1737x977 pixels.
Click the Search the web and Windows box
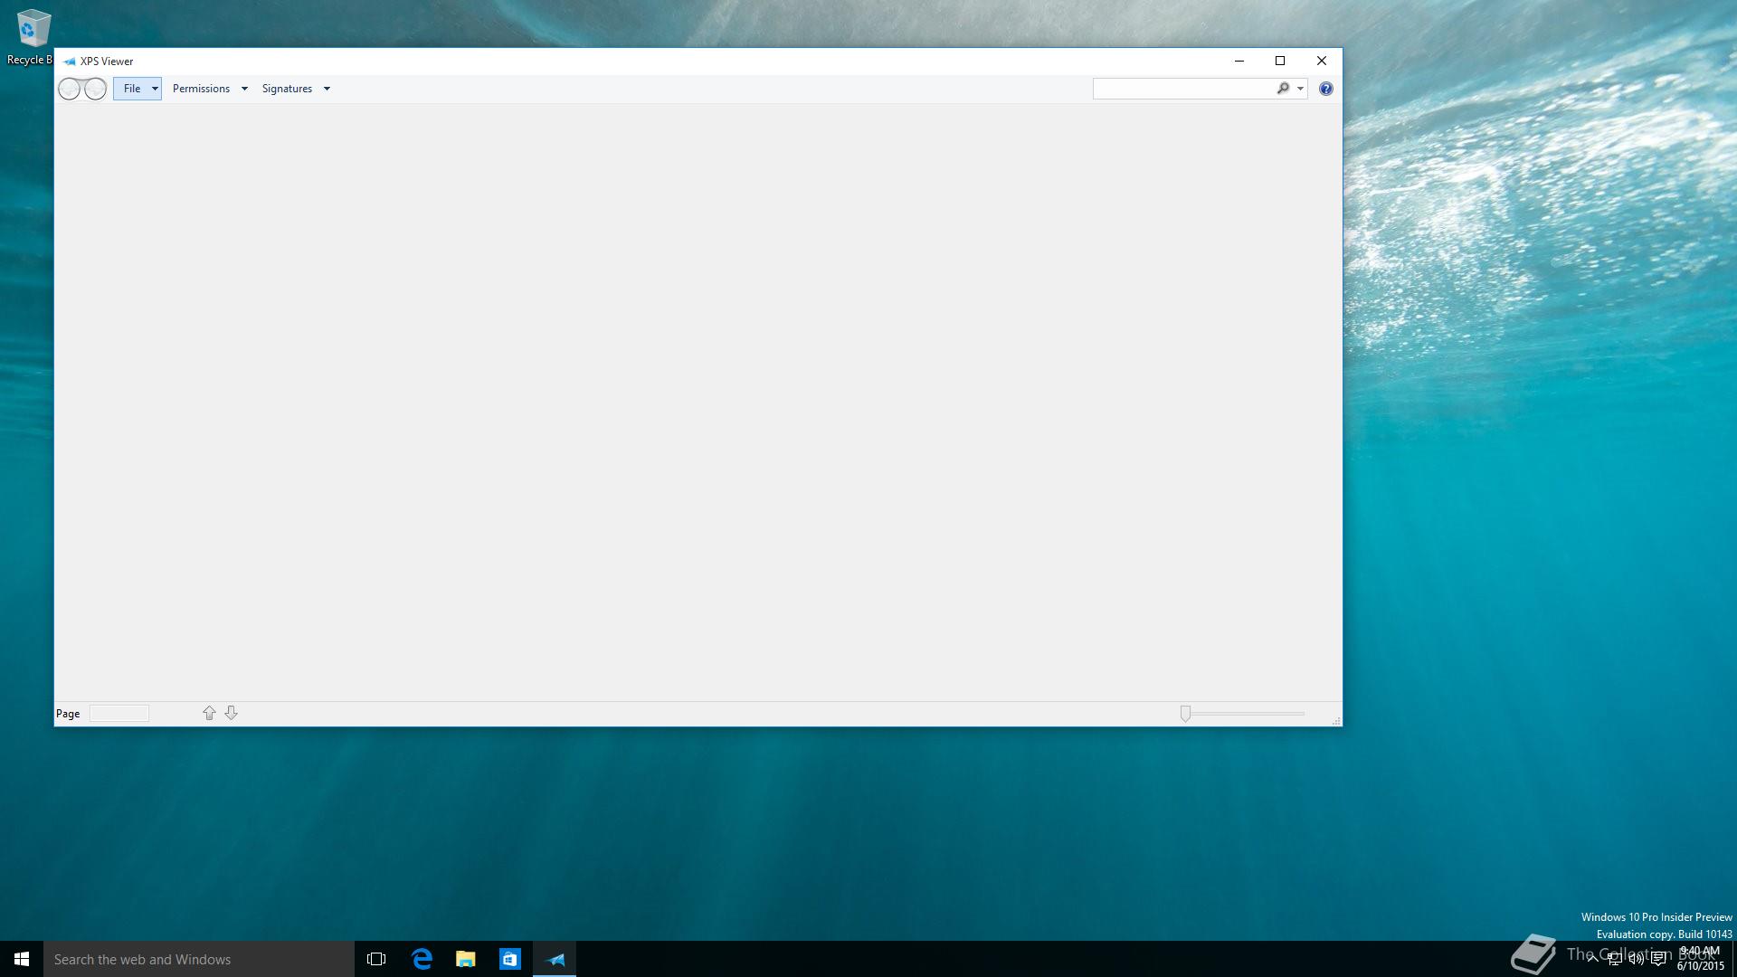click(x=199, y=959)
